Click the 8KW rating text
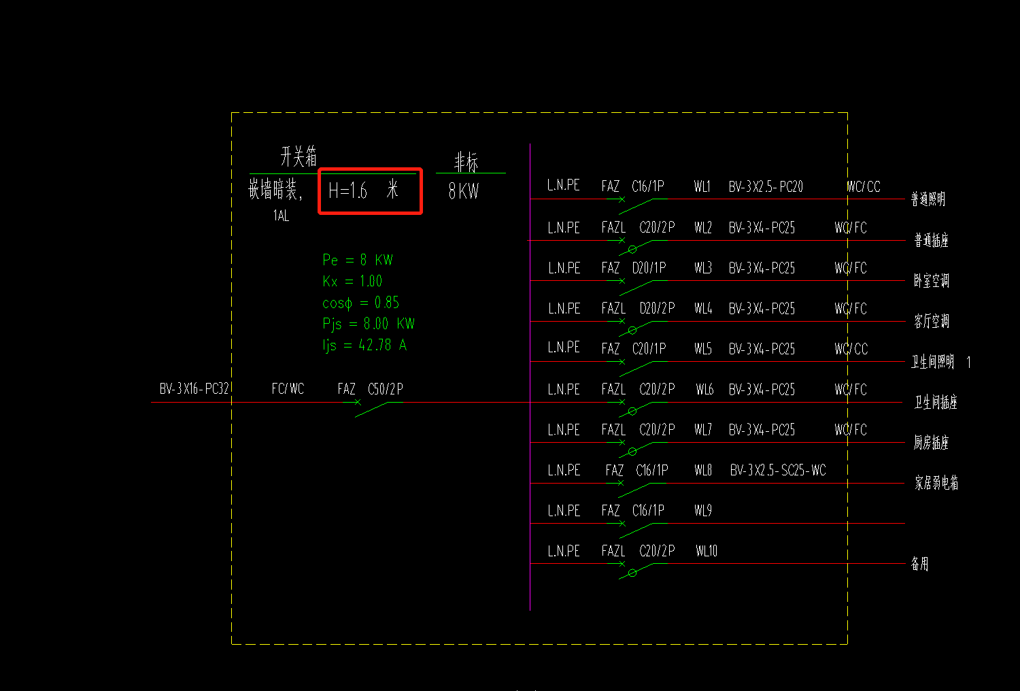1020x691 pixels. [463, 192]
